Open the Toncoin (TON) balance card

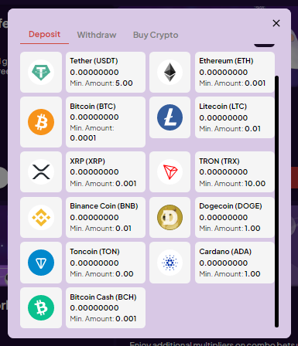[x=105, y=263]
